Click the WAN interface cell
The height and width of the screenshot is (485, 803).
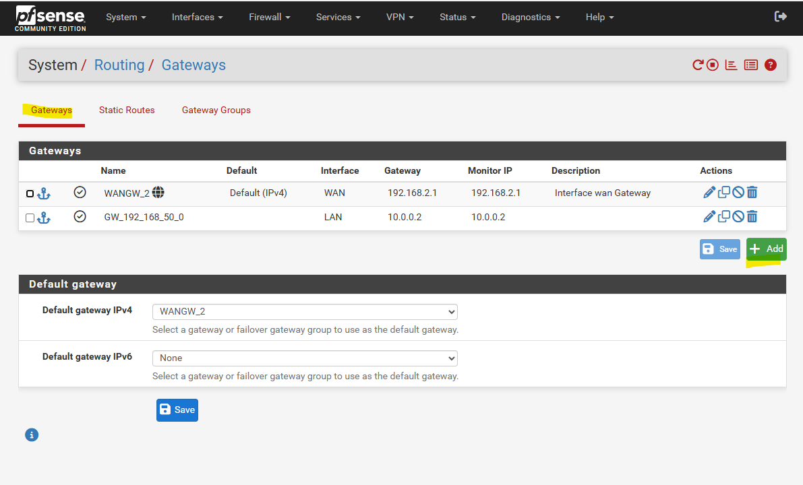tap(334, 193)
